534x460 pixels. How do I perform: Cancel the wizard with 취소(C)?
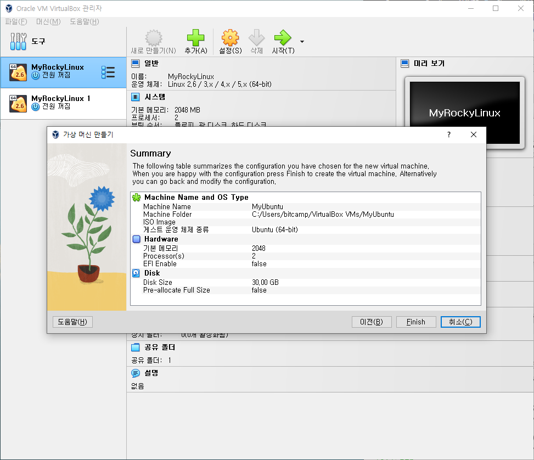coord(460,322)
